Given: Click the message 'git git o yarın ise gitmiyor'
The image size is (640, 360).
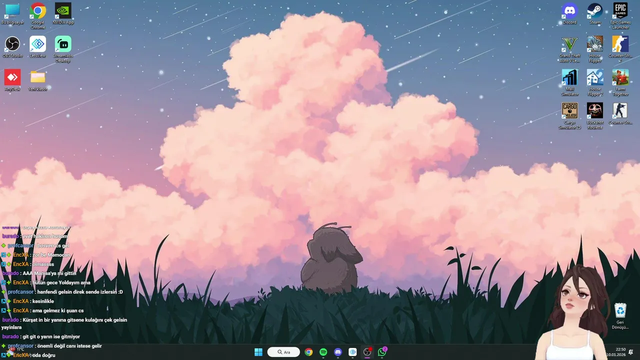Looking at the screenshot, I should click(x=51, y=337).
